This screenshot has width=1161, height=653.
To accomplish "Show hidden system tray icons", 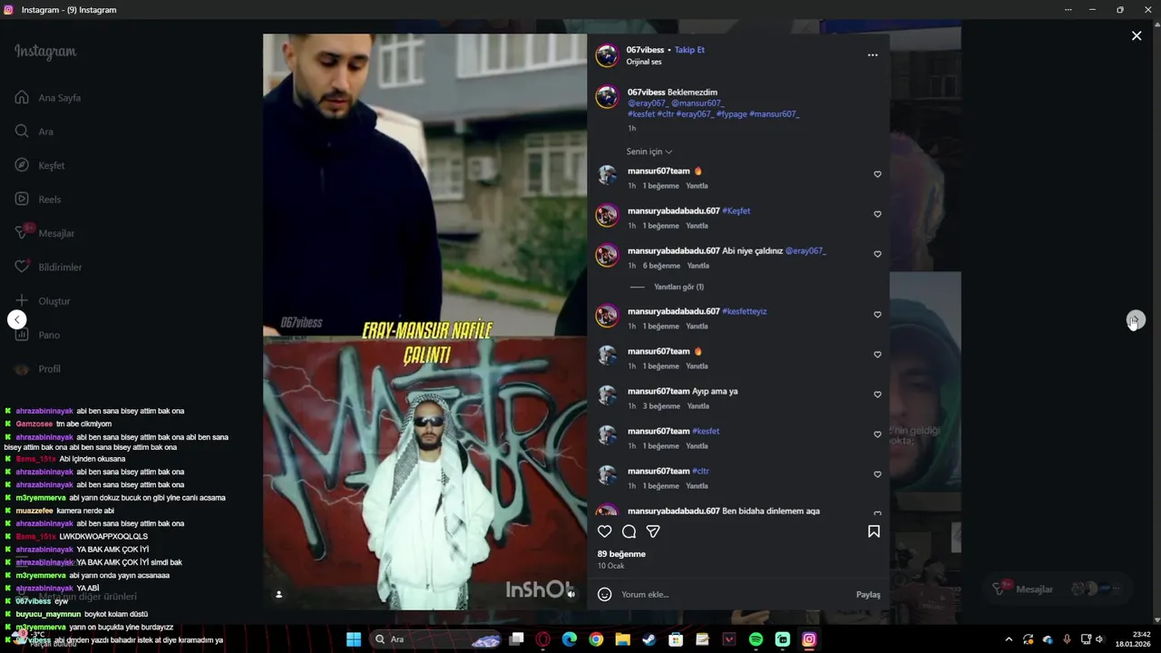I will 1009,639.
